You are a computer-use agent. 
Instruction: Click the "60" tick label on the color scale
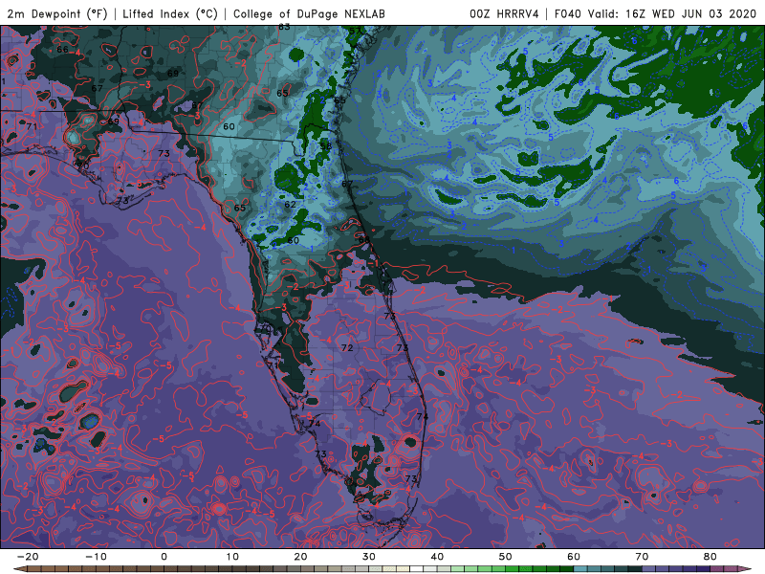click(x=574, y=557)
